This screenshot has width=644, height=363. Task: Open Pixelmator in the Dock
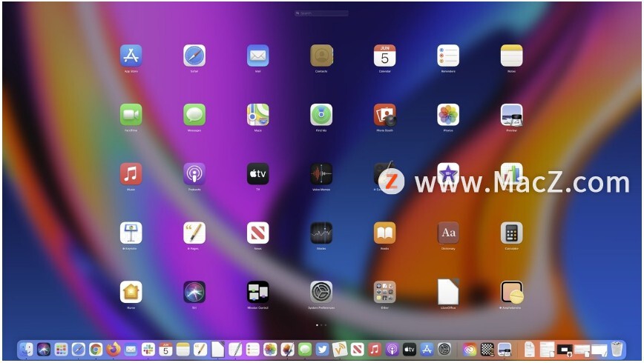[288, 350]
